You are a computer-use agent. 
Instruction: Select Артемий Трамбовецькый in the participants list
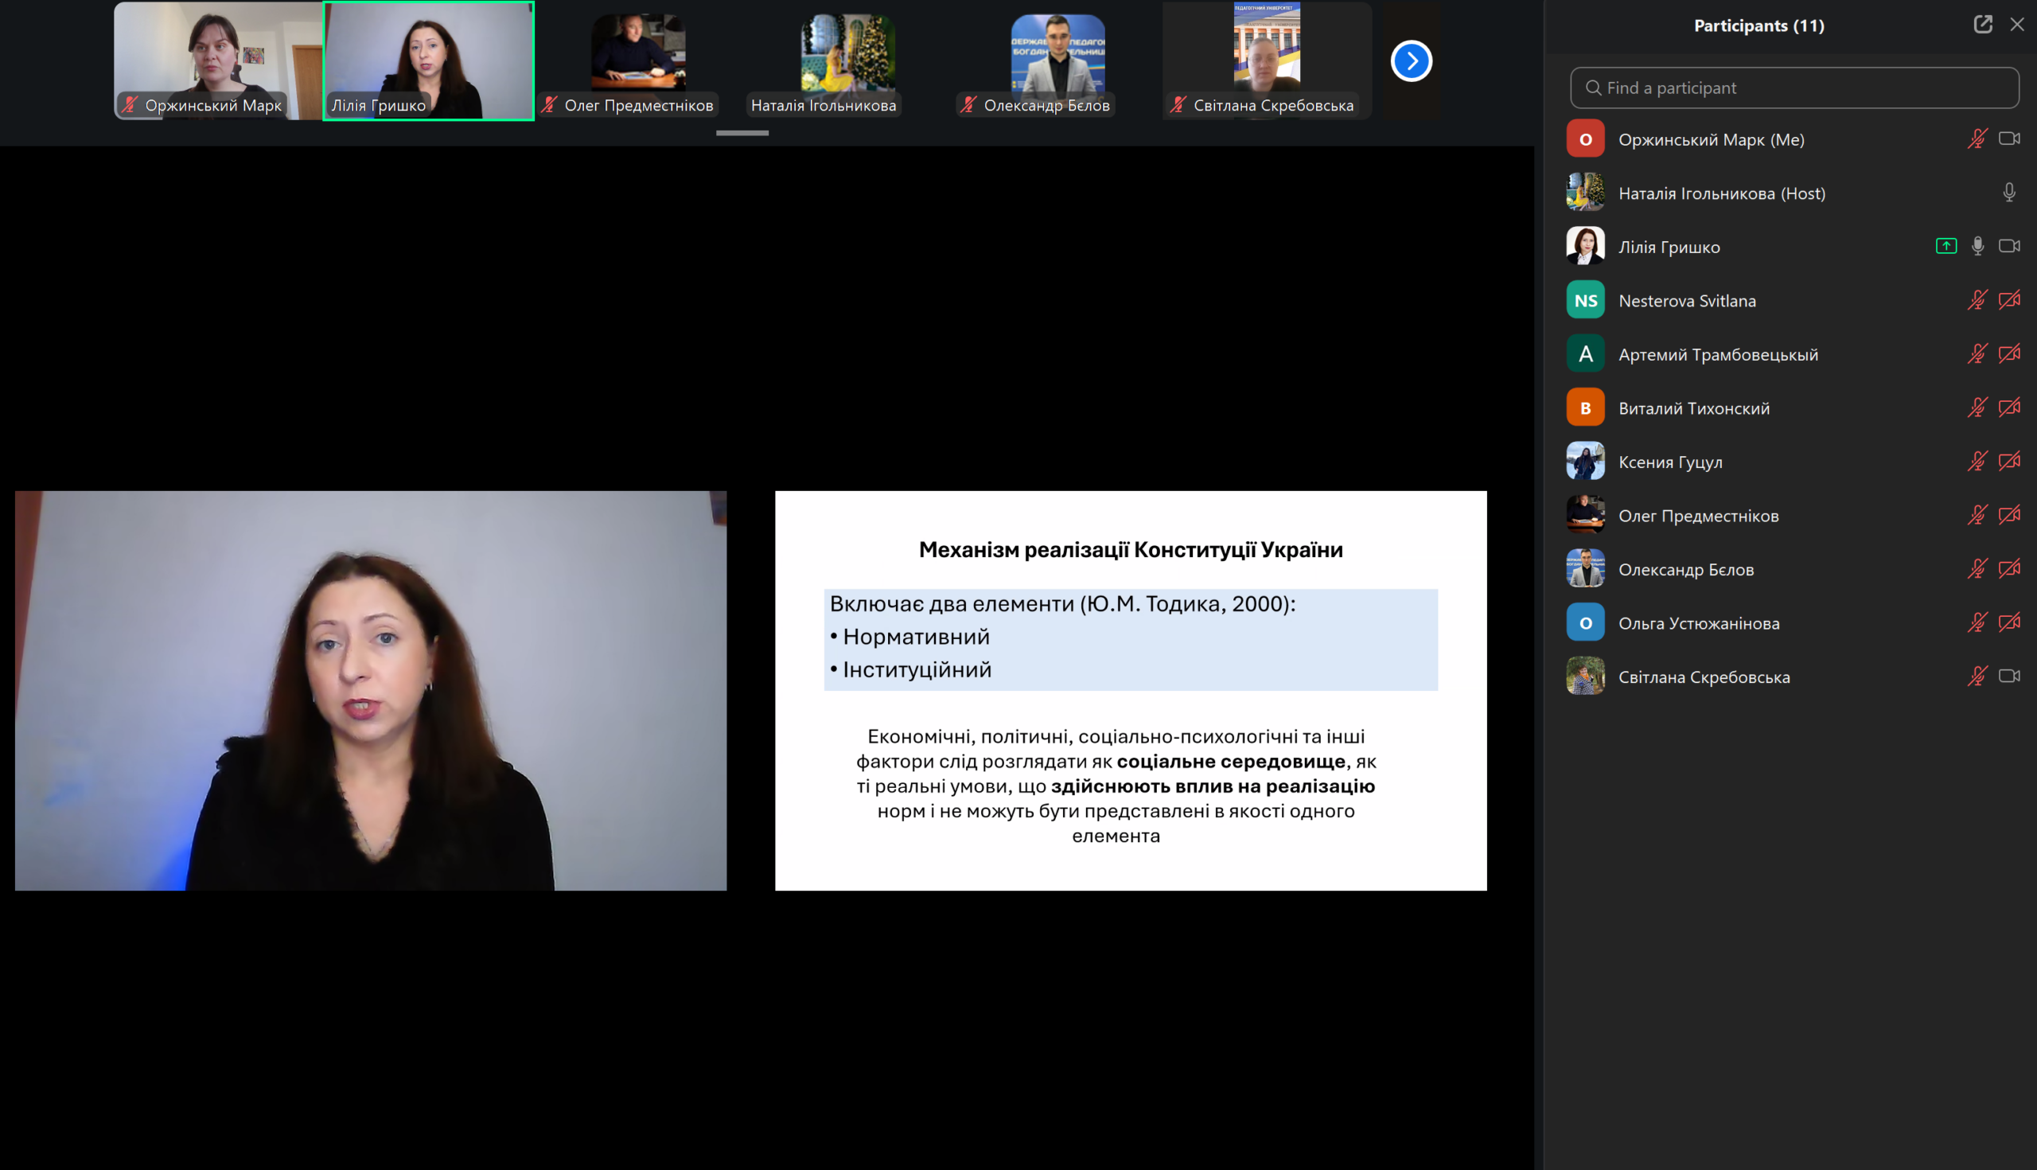pos(1717,354)
